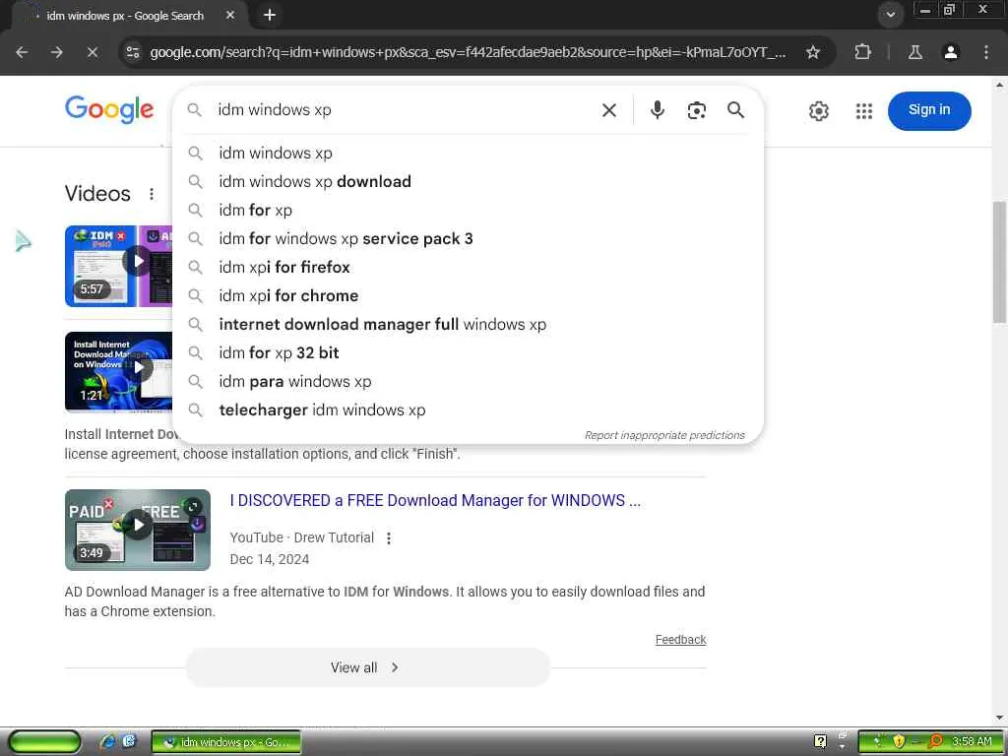Go to the Google logo homepage

pos(109,109)
